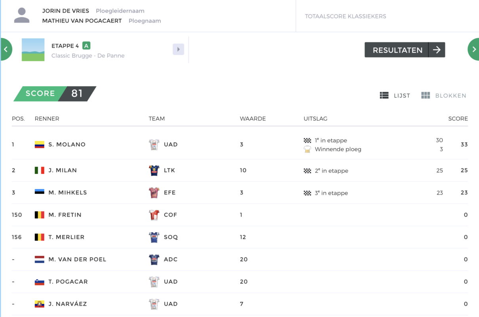
Task: Click the UAD jersey icon in Pogacar row
Action: [154, 282]
